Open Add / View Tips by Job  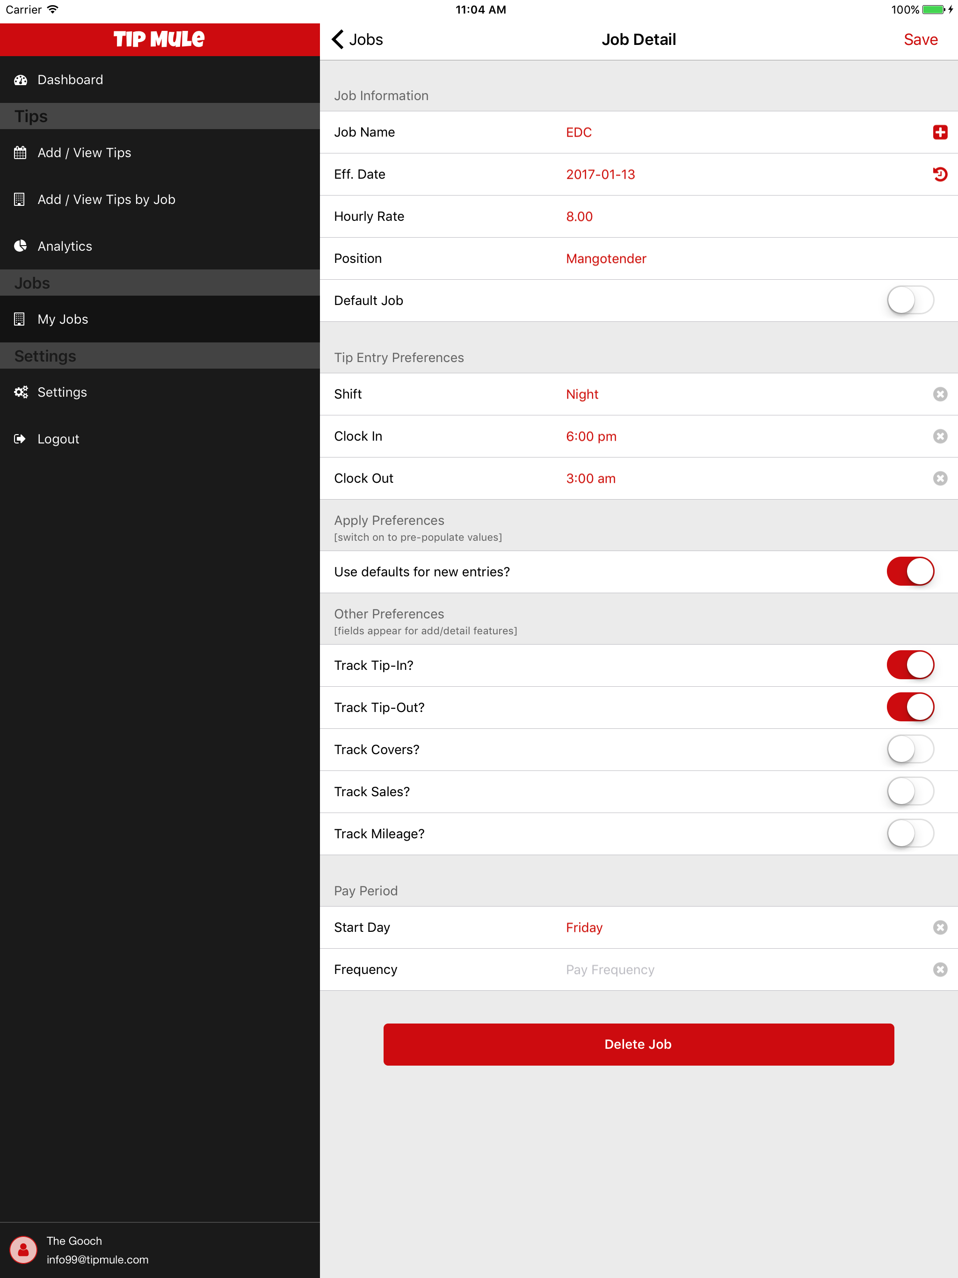[x=160, y=199]
